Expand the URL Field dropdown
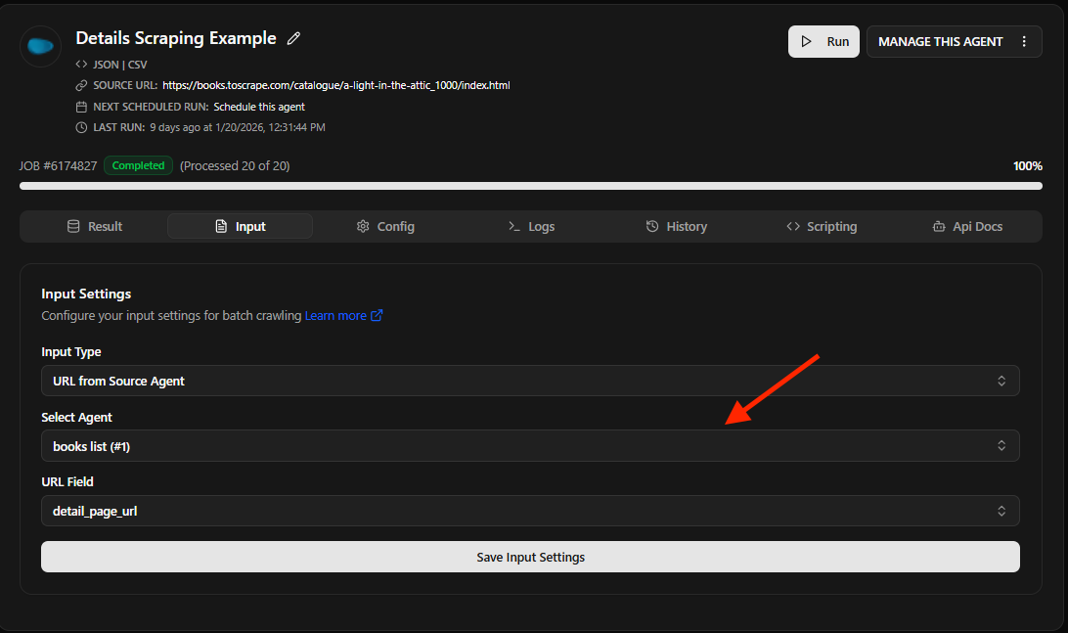Viewport: 1068px width, 633px height. [530, 511]
